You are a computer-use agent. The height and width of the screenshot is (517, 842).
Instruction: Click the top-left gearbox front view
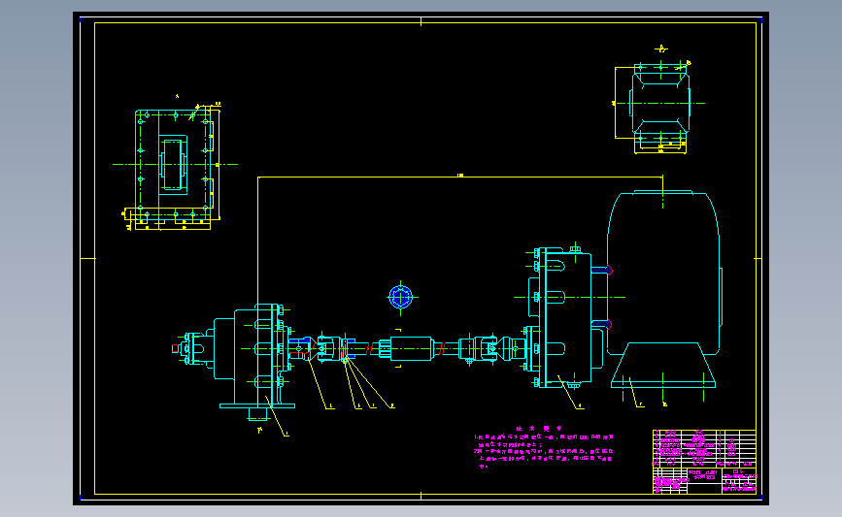(x=175, y=165)
